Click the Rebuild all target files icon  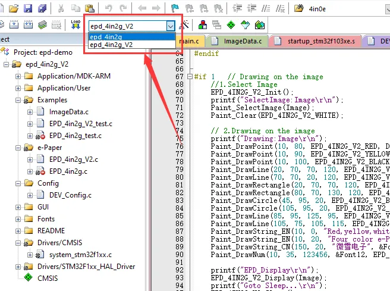(x=28, y=25)
